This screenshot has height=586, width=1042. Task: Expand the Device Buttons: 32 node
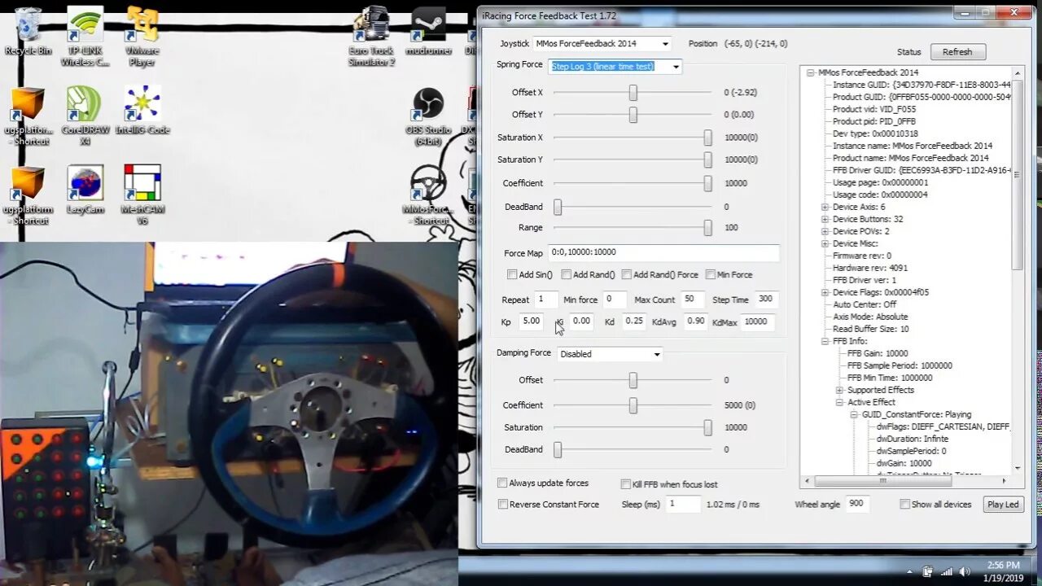coord(825,219)
